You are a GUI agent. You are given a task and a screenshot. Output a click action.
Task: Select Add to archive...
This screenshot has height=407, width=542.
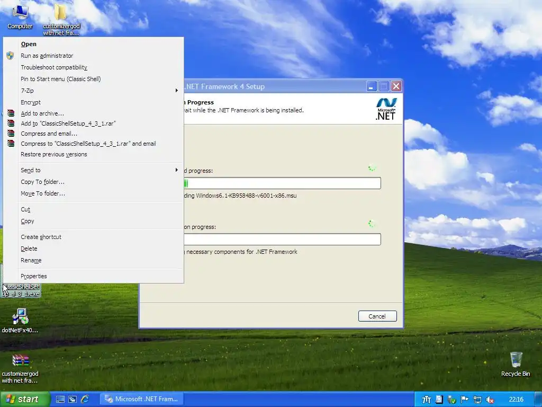click(x=93, y=113)
